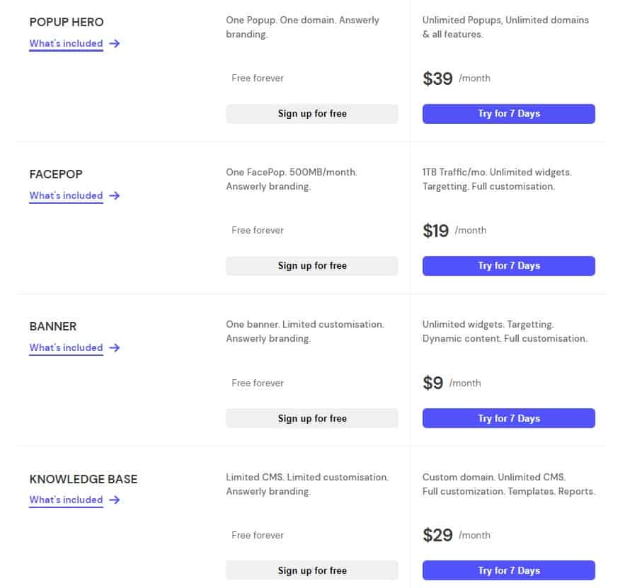Sign up for free on the KNOWLEDGE BASE plan
Screen dimensions: 642x588
pos(311,570)
